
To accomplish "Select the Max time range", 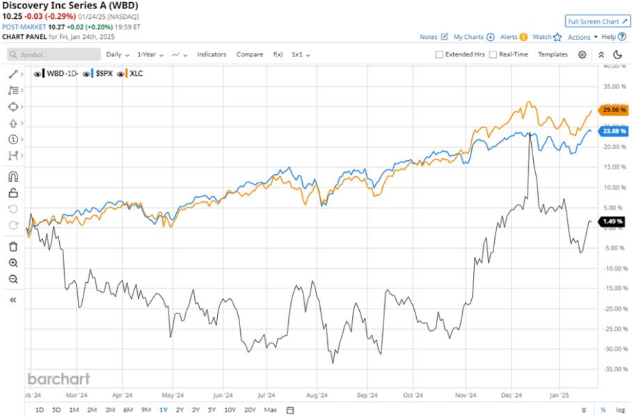I will click(271, 410).
